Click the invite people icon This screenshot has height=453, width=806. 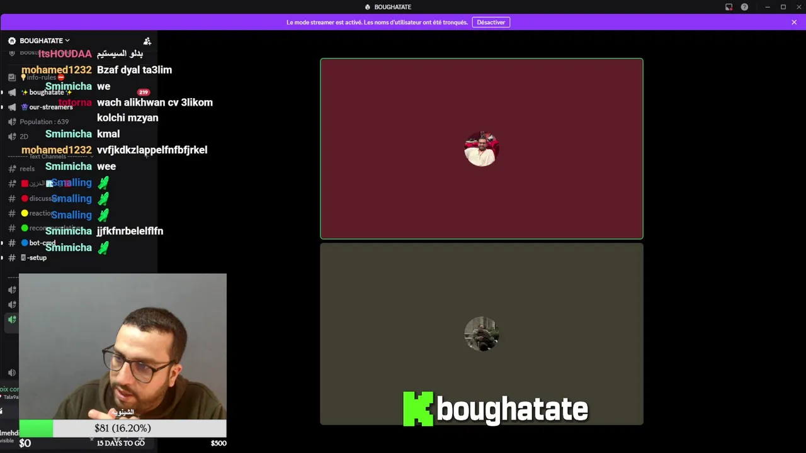[x=147, y=41]
